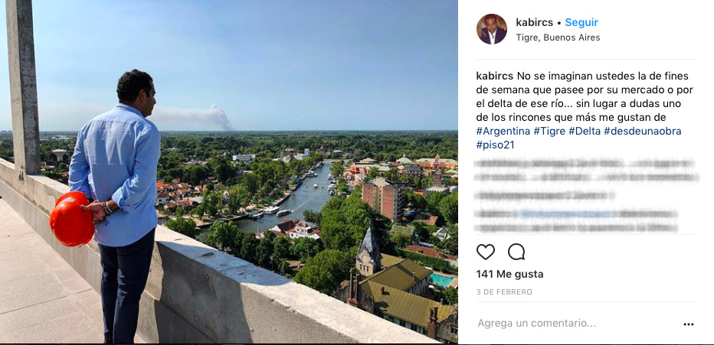Open blurred mention link in comments
714x345 pixels.
pos(568,213)
